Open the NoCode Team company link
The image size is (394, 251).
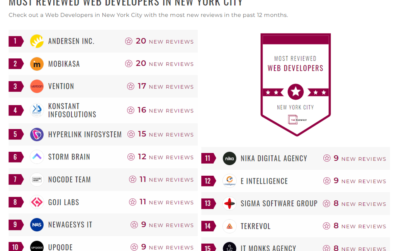(70, 180)
